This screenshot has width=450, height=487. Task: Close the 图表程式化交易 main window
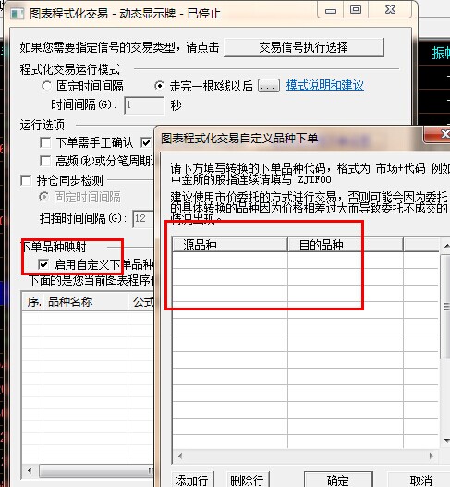[x=390, y=10]
